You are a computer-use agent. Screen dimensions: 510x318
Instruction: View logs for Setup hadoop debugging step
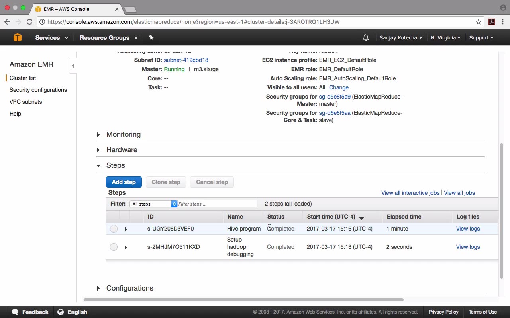(468, 247)
